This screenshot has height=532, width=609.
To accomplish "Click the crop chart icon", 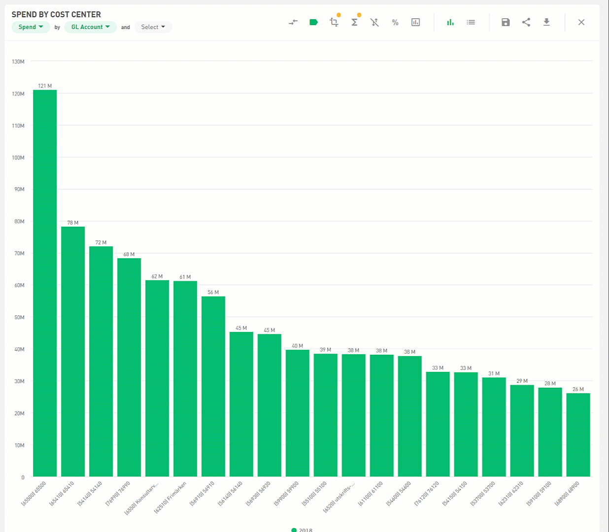I will click(x=334, y=22).
